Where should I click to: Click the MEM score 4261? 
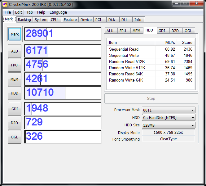(37, 78)
